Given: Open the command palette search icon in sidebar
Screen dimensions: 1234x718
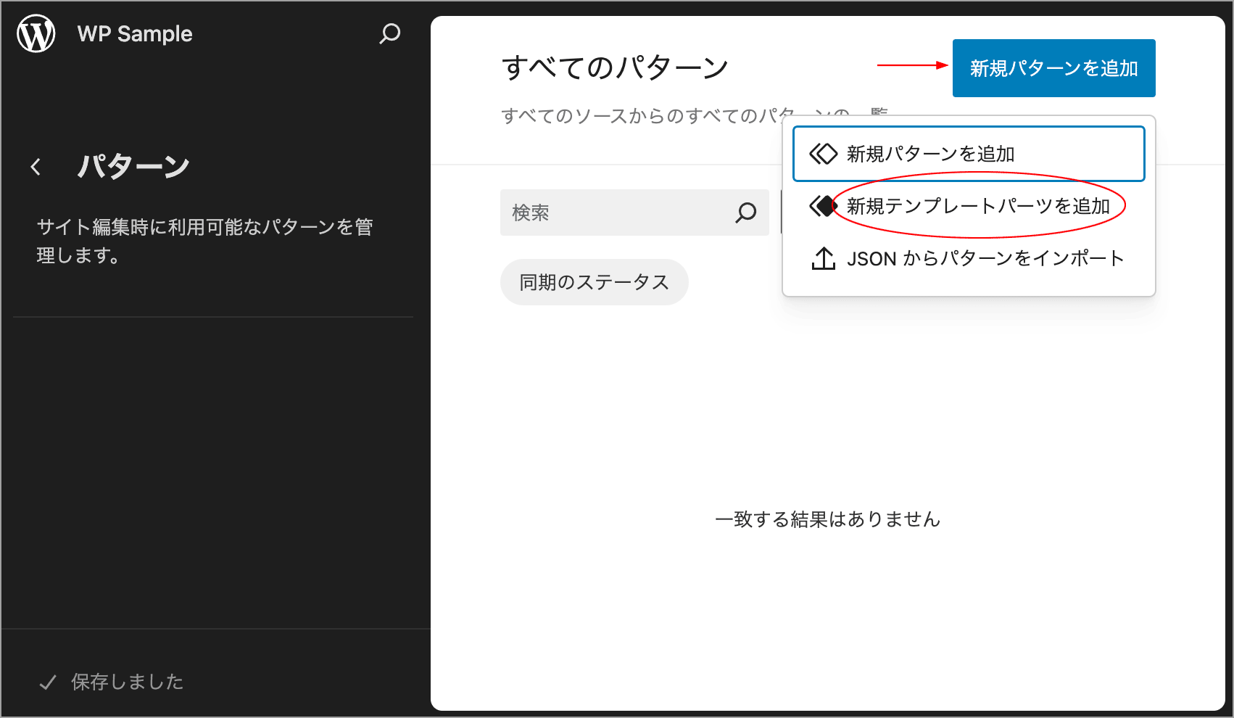Looking at the screenshot, I should (x=389, y=34).
